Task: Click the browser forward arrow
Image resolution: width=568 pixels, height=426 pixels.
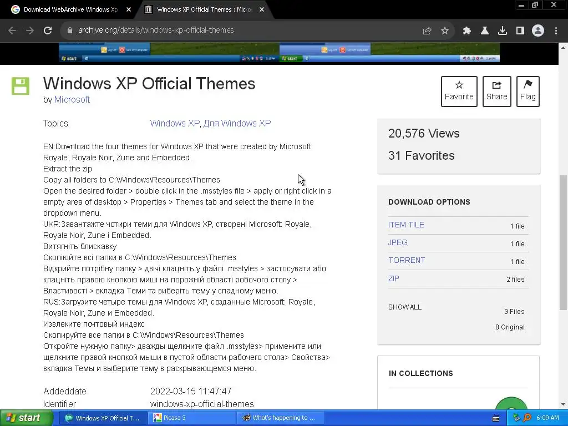Action: [30, 31]
